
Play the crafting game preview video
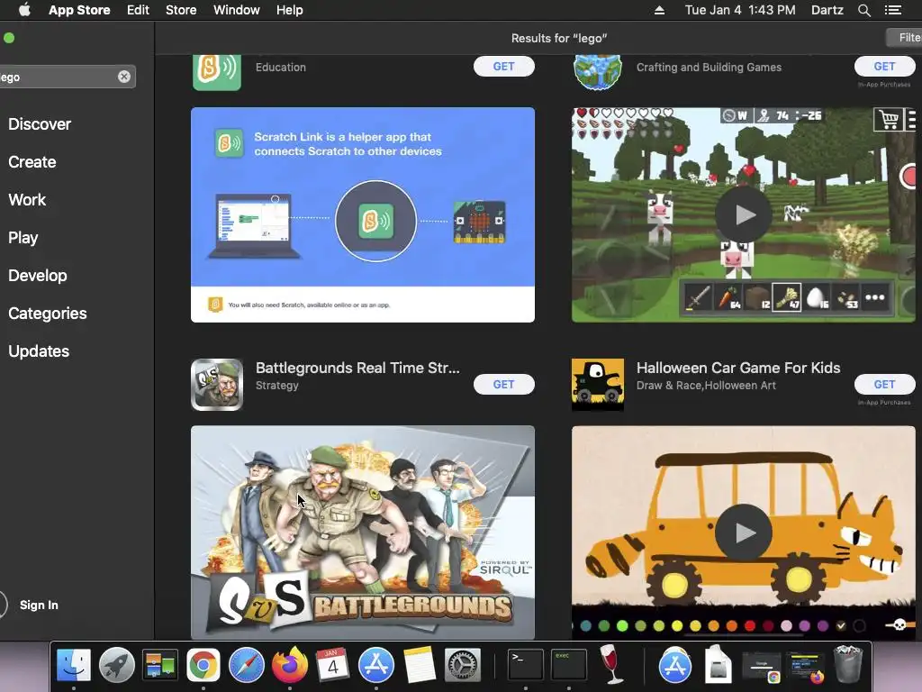tap(743, 214)
